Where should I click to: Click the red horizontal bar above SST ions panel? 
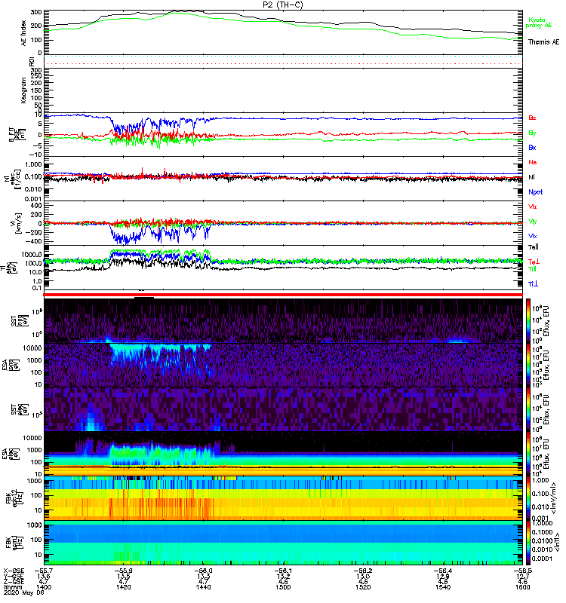click(x=283, y=295)
